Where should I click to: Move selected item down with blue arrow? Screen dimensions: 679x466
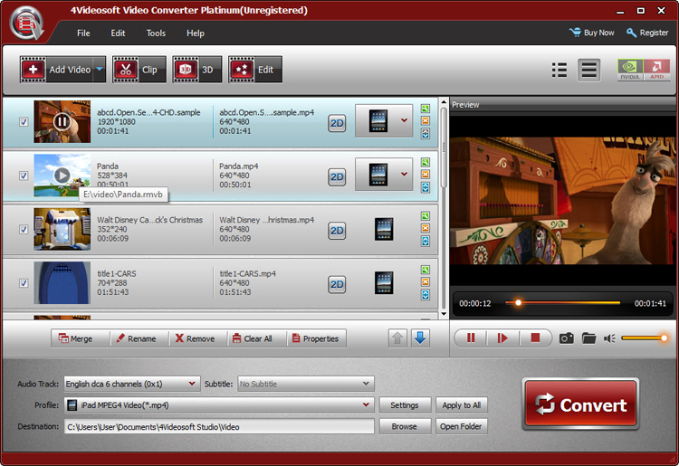tap(419, 338)
